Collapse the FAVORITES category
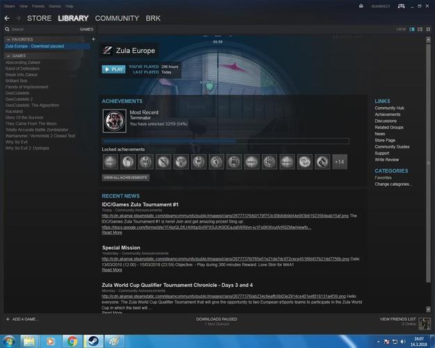The width and height of the screenshot is (435, 348). click(x=8, y=40)
